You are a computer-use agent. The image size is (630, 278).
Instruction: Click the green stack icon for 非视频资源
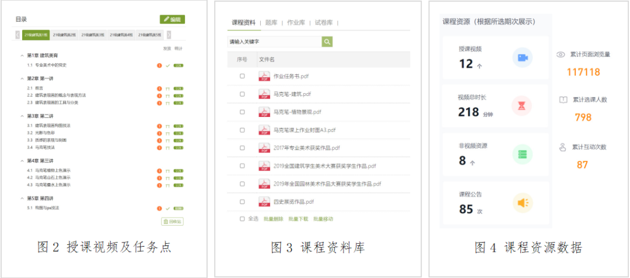click(521, 154)
